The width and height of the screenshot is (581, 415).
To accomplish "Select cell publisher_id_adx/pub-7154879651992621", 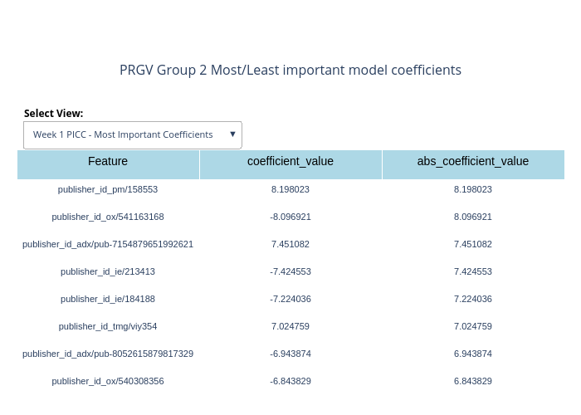I will pos(108,244).
